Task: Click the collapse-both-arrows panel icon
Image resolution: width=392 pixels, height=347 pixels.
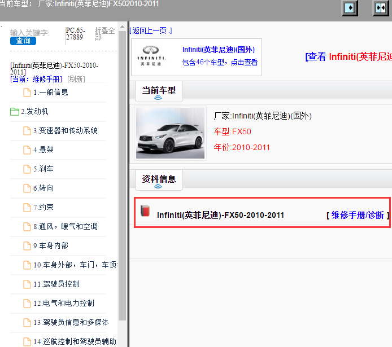Action: (x=381, y=8)
